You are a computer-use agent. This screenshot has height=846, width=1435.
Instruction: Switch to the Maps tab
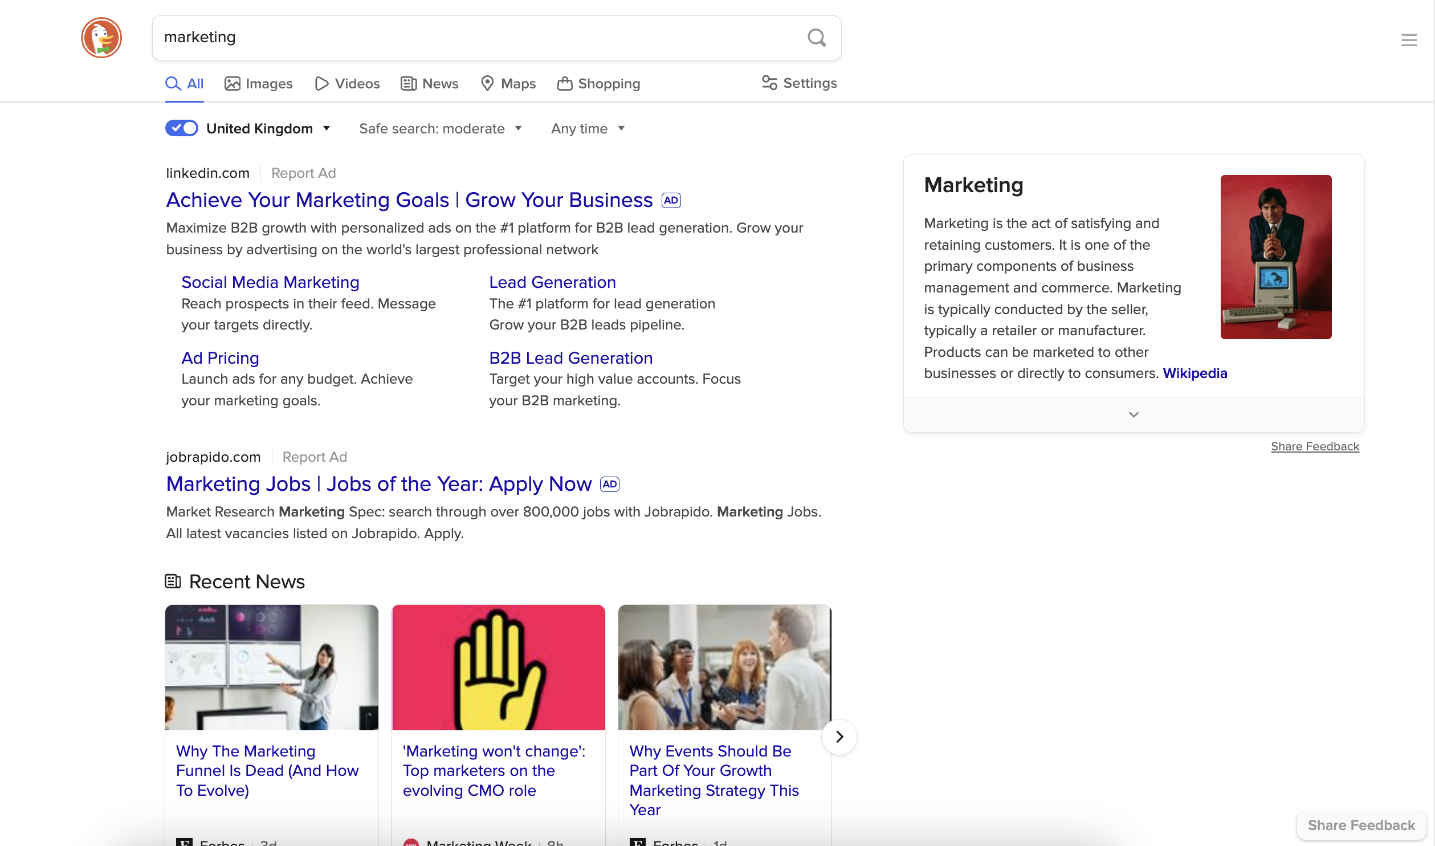508,84
